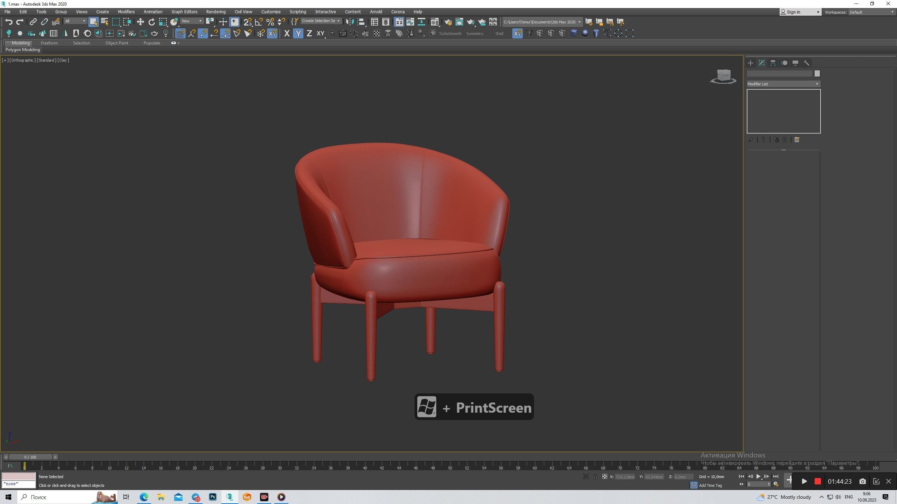Open the Hierarchy command panel tab
The width and height of the screenshot is (897, 504).
(x=773, y=63)
